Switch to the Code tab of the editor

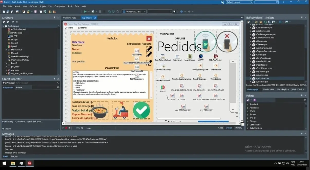[x=221, y=128]
